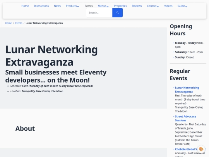Go to the Home nav item
This screenshot has width=209, height=157.
click(25, 6)
